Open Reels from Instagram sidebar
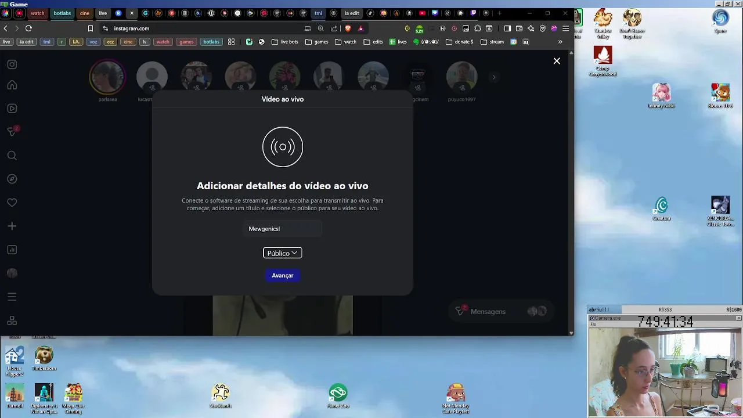Screen dimensions: 743x418 12,109
